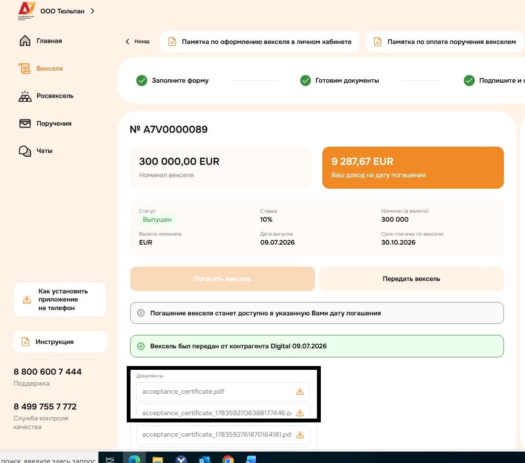Download the acceptance_certificate_1783592706388177446 file icon
The height and width of the screenshot is (463, 525).
point(300,413)
